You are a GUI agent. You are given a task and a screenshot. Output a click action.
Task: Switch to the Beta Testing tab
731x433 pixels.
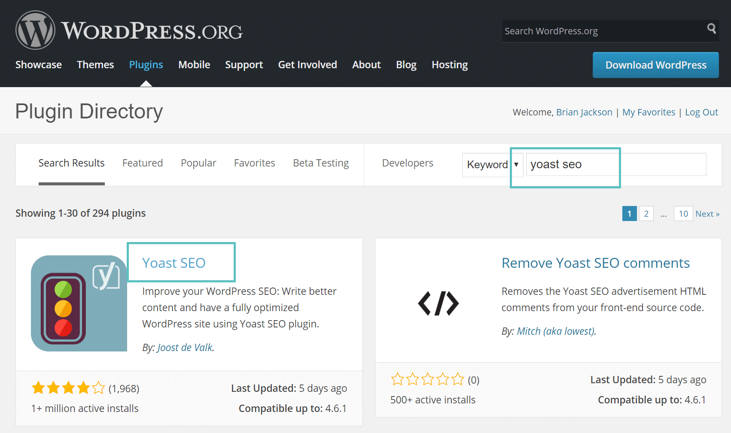click(x=320, y=163)
